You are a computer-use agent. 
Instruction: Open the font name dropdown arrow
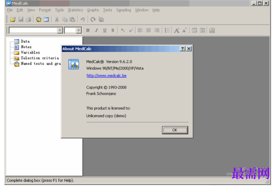60,31
